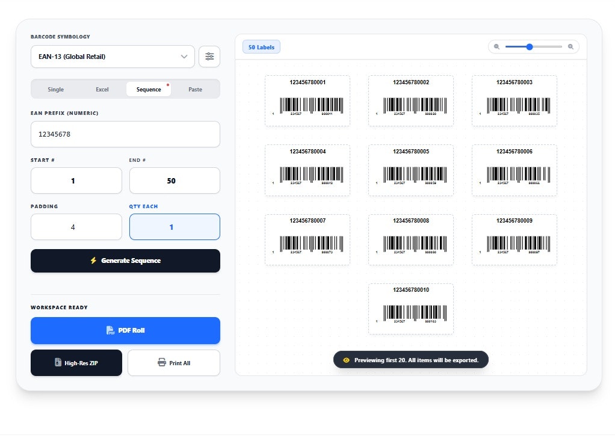Click the eye icon in preview notice

[x=347, y=360]
